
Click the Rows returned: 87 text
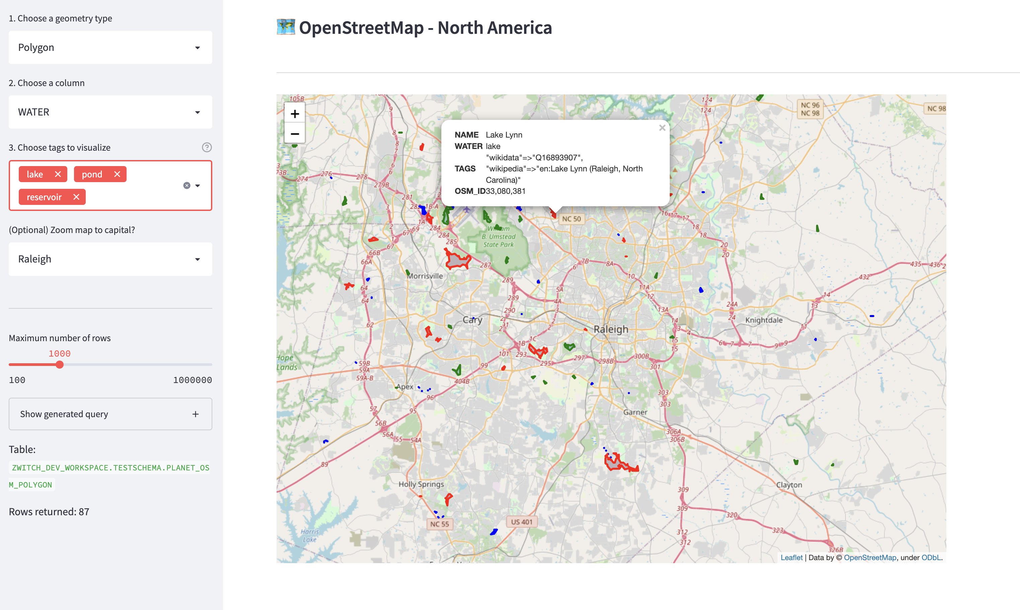49,512
